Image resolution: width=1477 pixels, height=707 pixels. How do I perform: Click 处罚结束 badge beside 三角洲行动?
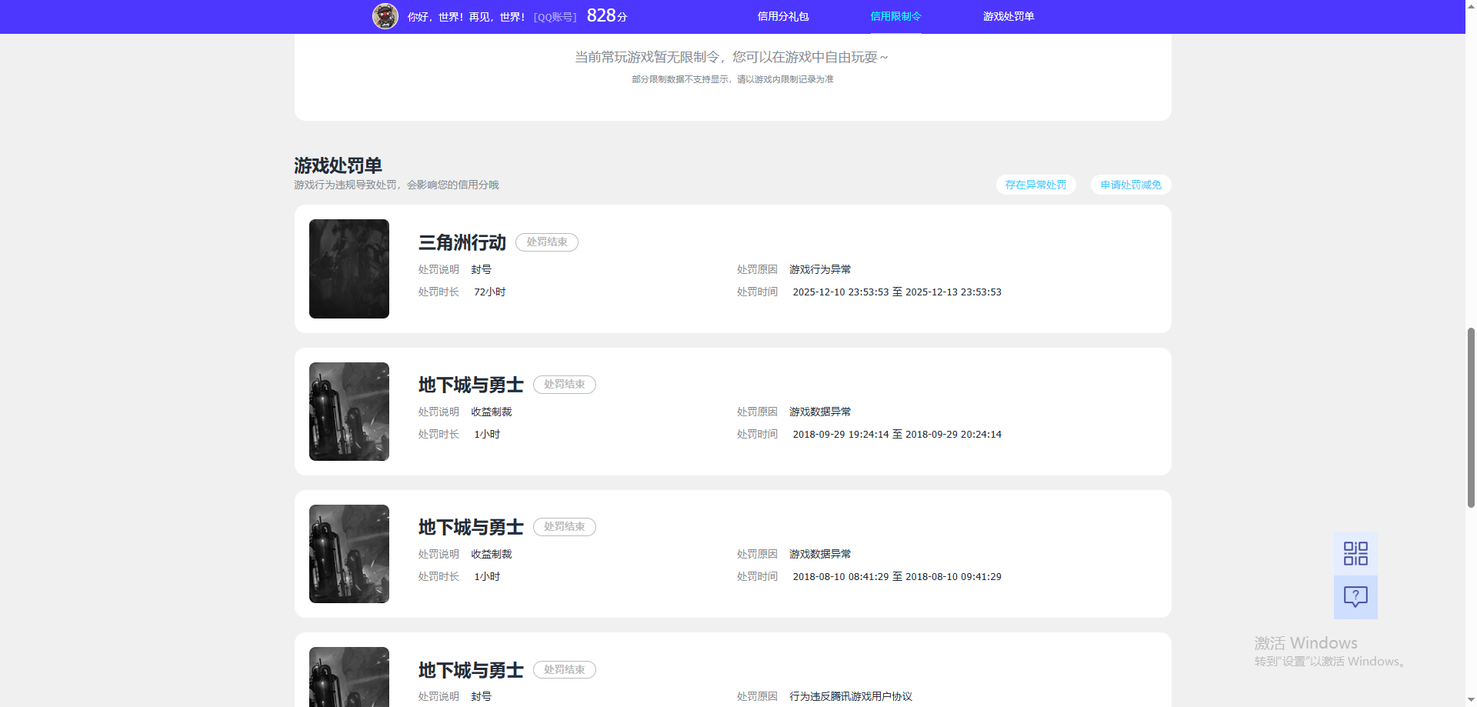[x=547, y=242]
